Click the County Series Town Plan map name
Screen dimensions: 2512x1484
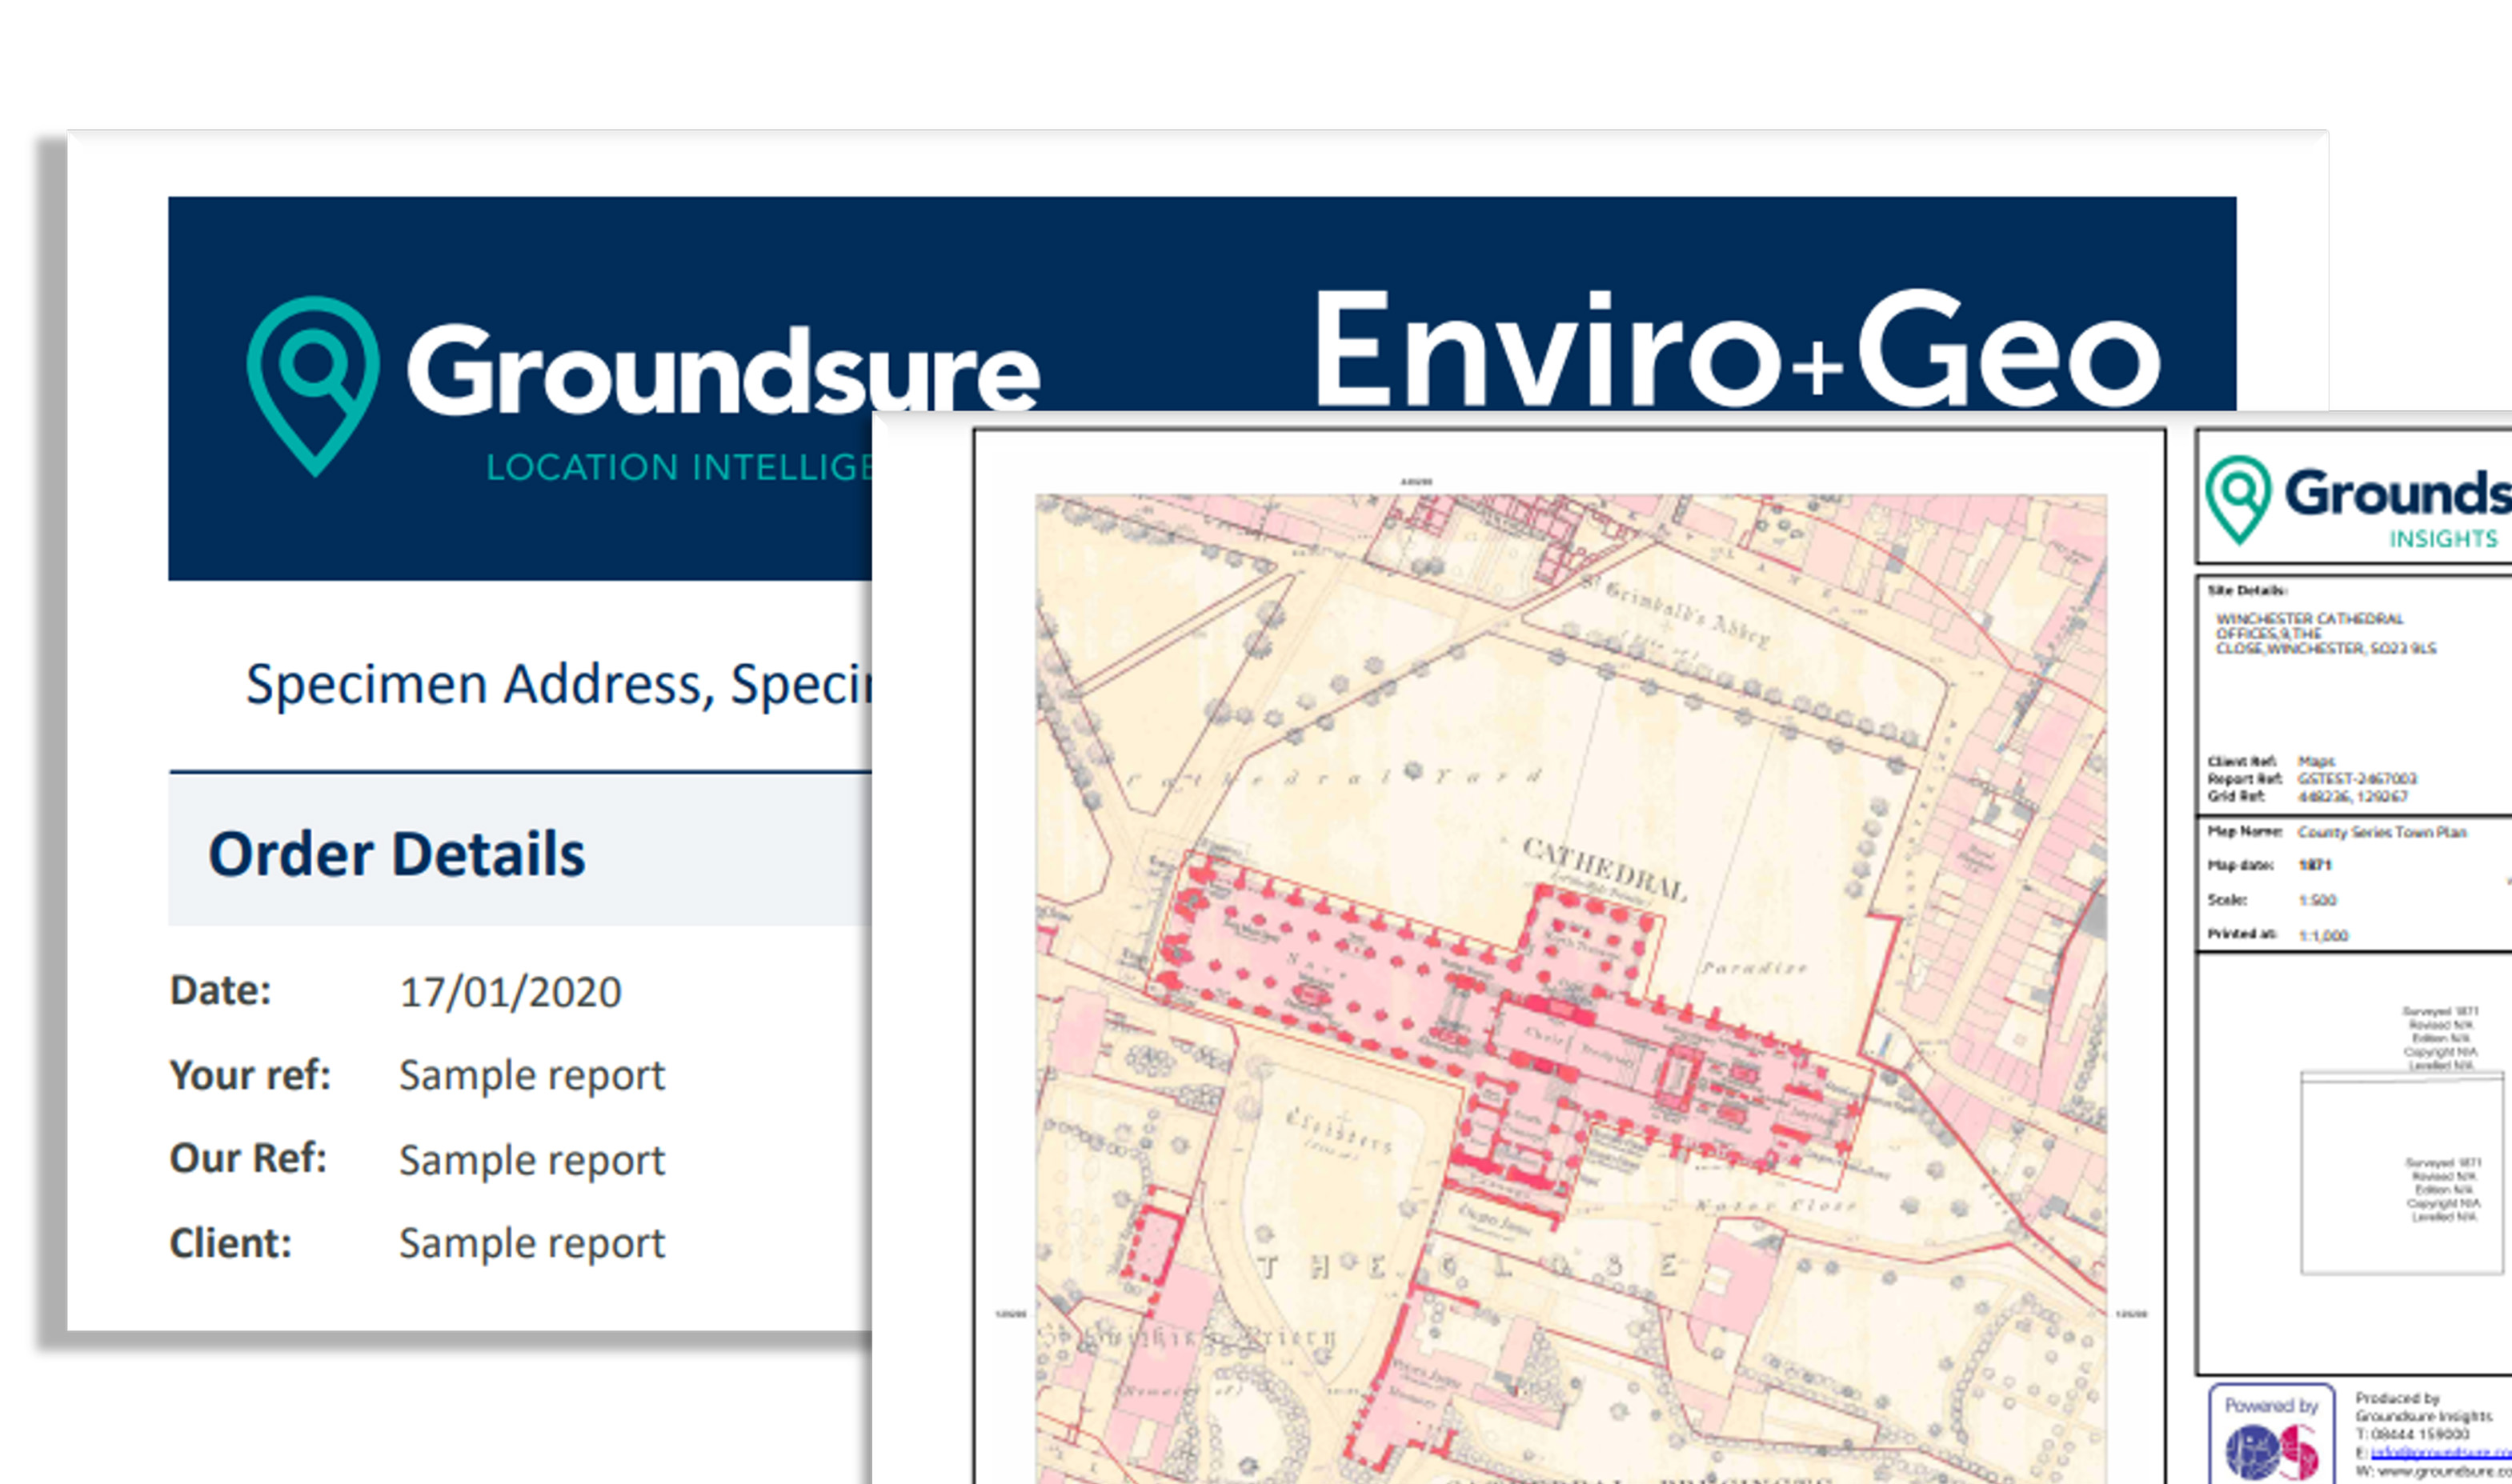pyautogui.click(x=2382, y=832)
